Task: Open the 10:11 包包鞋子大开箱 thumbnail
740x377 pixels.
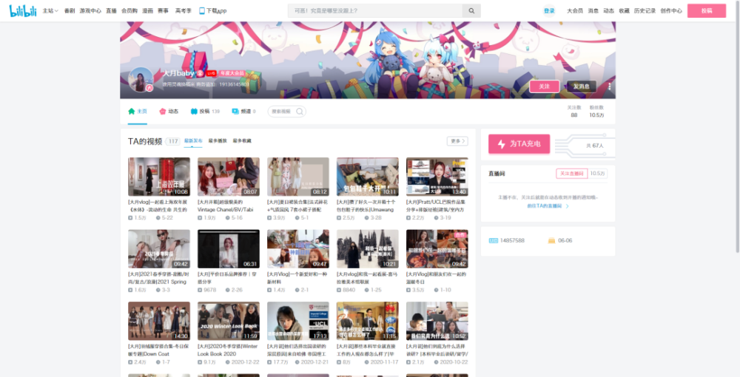Action: 368,177
